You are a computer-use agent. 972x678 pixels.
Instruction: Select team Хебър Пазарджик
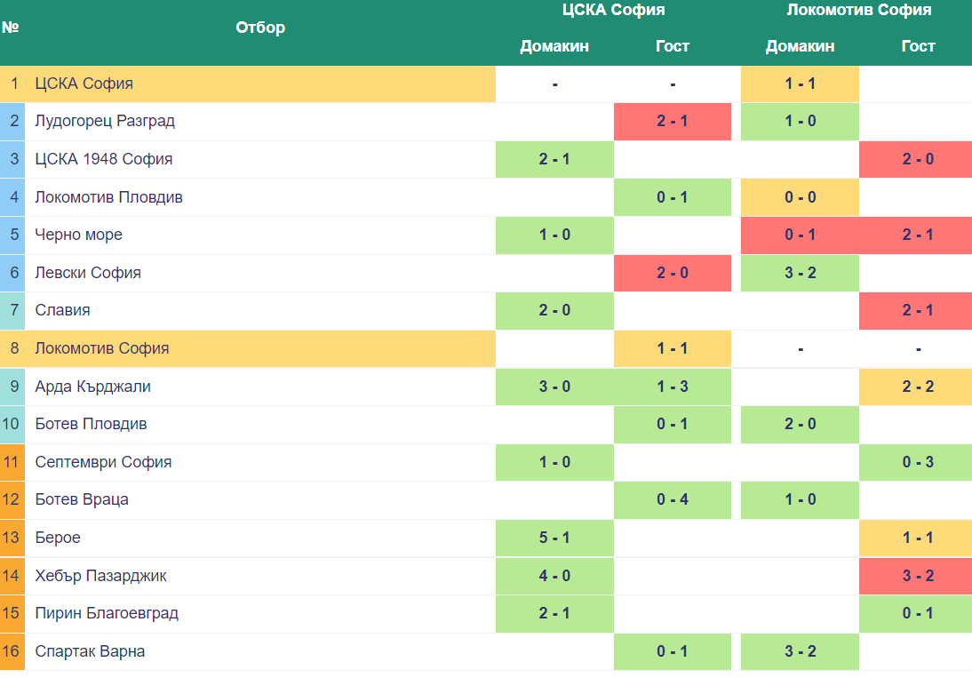[100, 576]
